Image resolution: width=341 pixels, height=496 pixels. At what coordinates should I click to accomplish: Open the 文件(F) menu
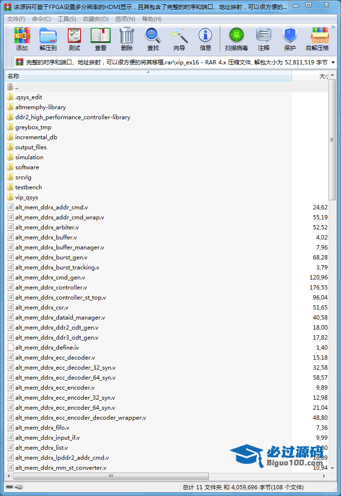click(x=16, y=19)
